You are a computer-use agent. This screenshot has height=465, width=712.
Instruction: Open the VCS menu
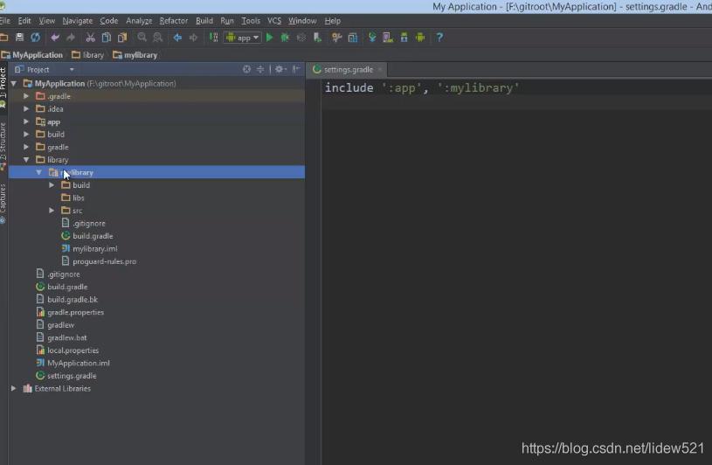[x=274, y=21]
